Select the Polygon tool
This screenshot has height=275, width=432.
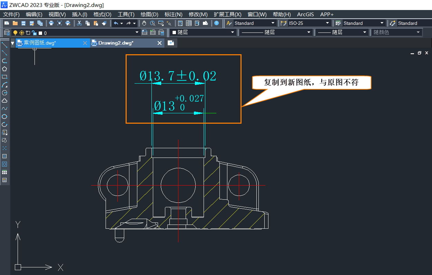tap(4, 69)
